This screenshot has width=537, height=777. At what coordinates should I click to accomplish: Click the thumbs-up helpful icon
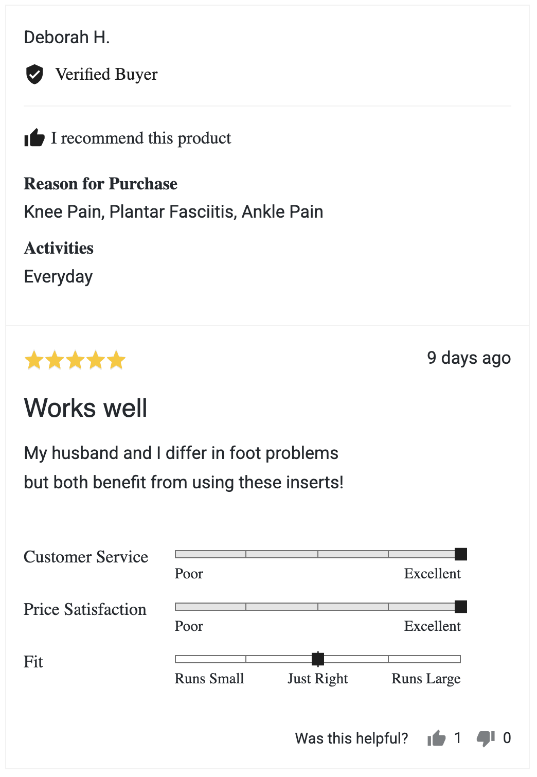pos(436,738)
